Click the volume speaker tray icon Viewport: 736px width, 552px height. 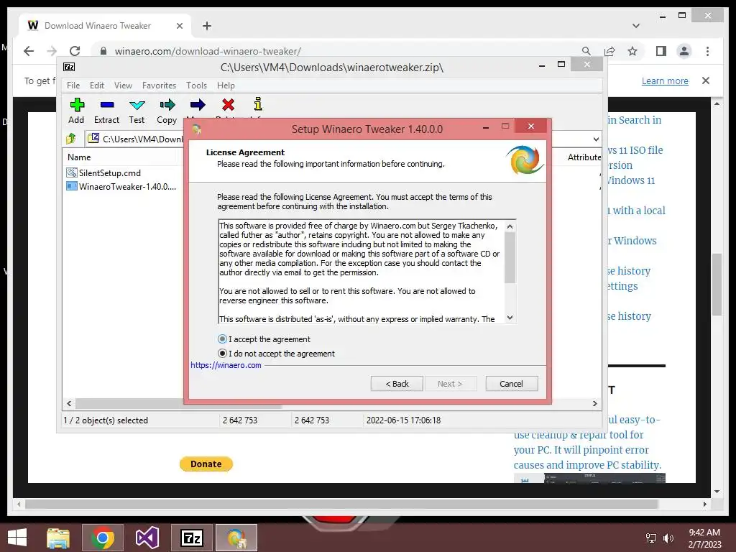[x=668, y=538]
